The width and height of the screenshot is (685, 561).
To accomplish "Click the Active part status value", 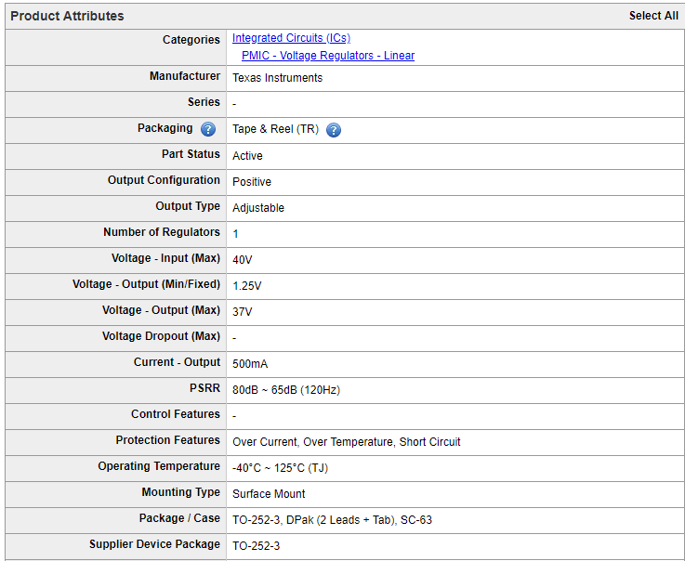I will tap(247, 156).
